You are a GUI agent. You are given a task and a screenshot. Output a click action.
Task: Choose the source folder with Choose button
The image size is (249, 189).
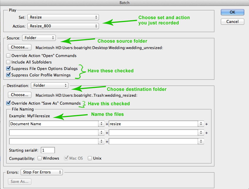point(20,47)
